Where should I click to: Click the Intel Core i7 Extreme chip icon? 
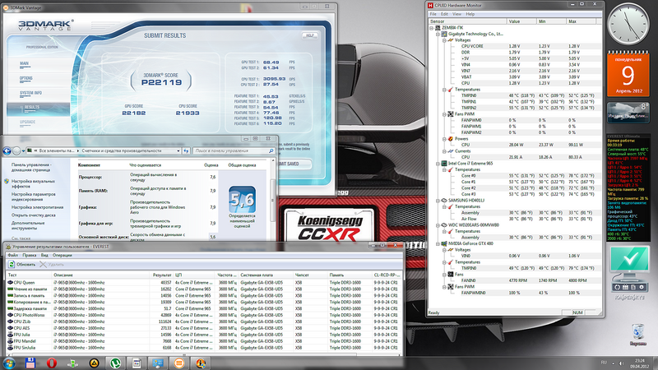pyautogui.click(x=444, y=163)
